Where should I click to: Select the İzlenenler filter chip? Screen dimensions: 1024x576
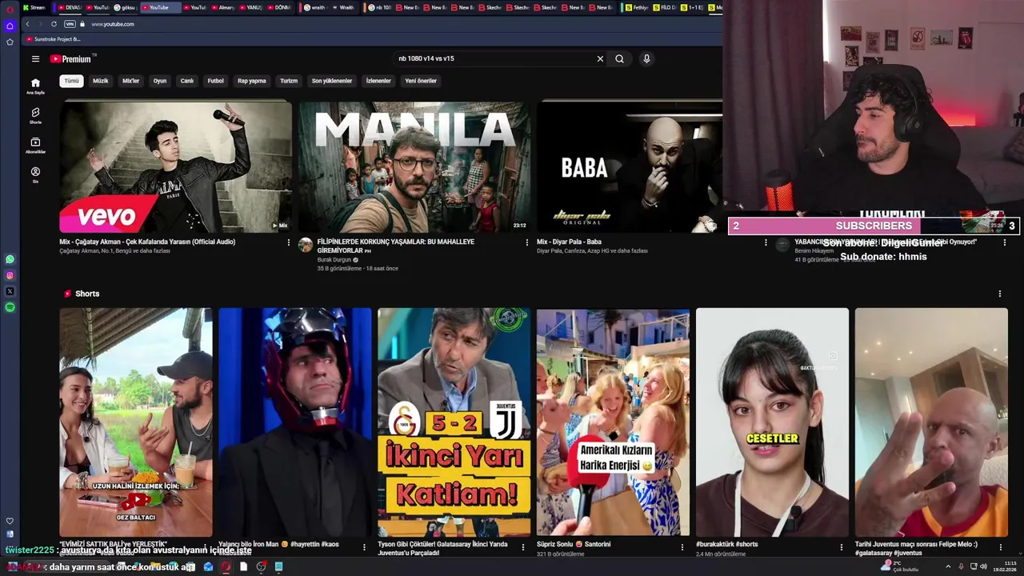click(378, 81)
